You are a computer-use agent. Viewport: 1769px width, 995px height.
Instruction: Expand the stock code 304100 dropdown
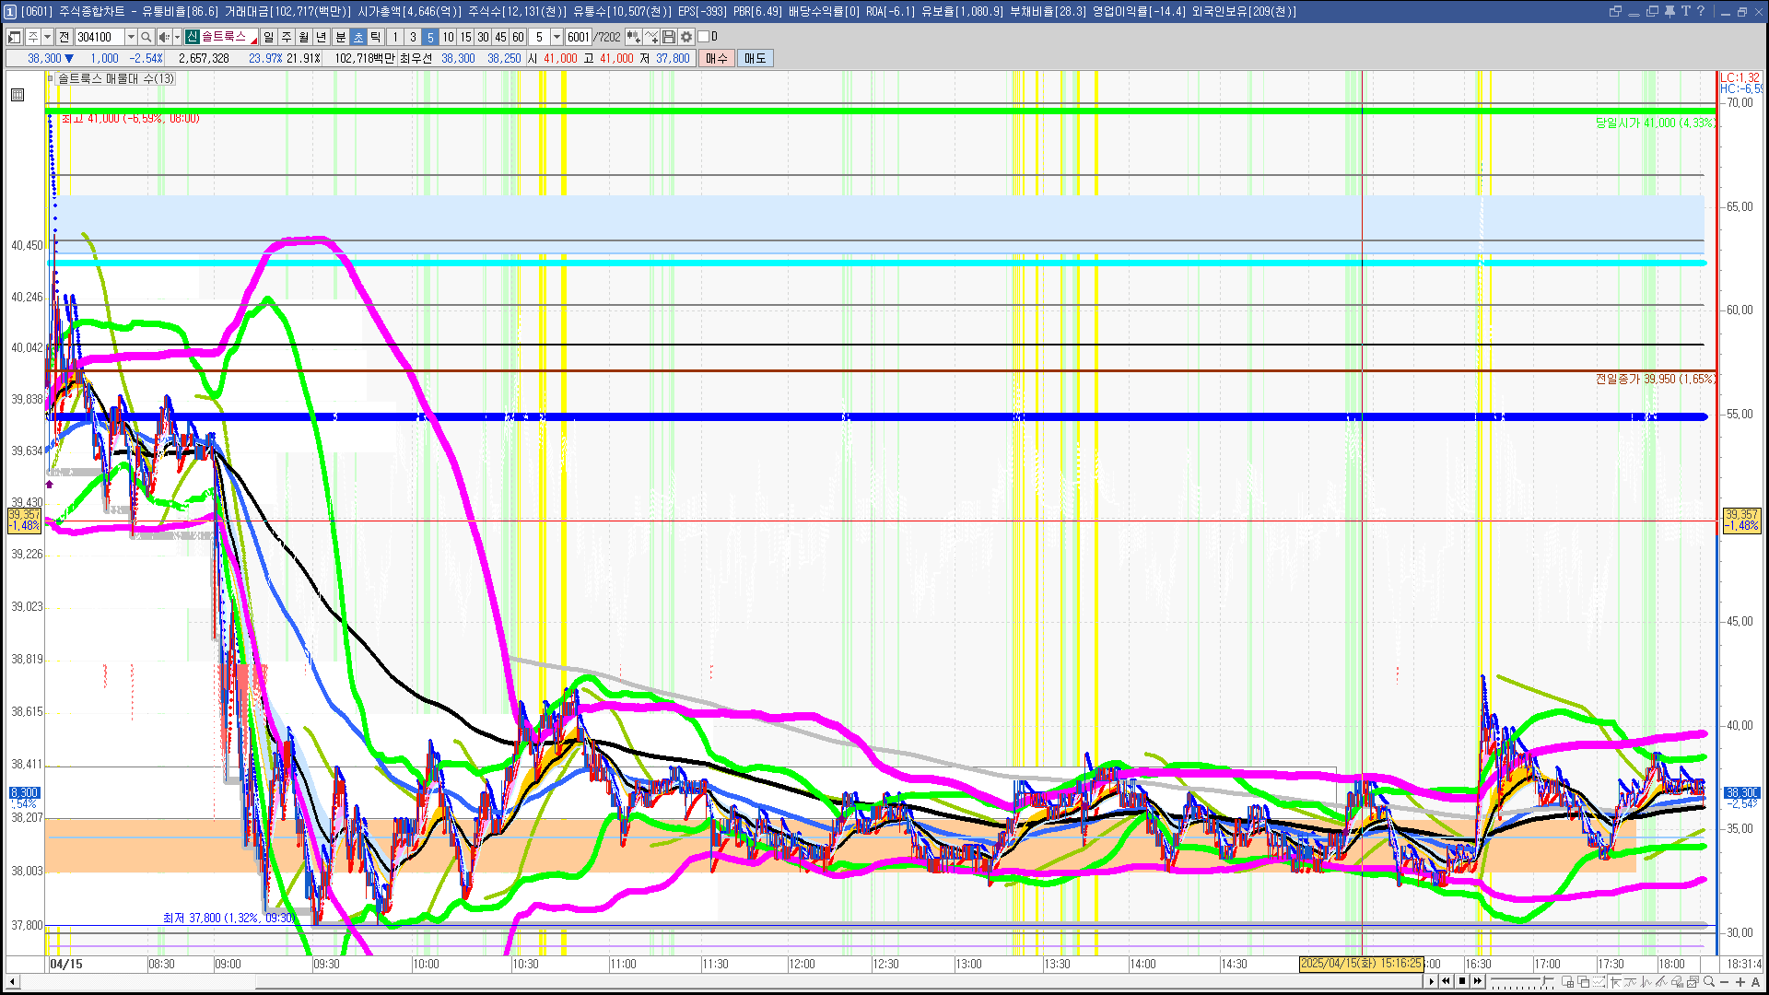(131, 37)
